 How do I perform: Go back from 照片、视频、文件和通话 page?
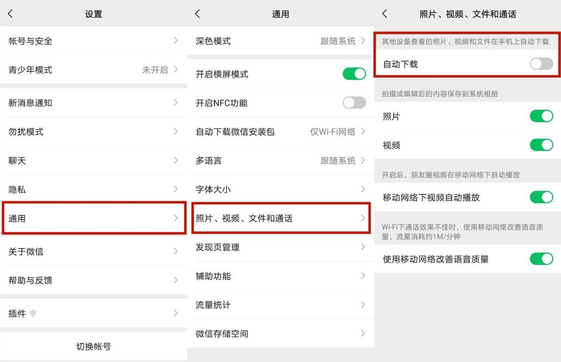(x=384, y=14)
